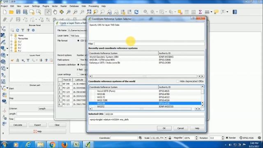Expand the Home folder in Browser Panel
The height and width of the screenshot is (148, 263).
pyautogui.click(x=12, y=35)
